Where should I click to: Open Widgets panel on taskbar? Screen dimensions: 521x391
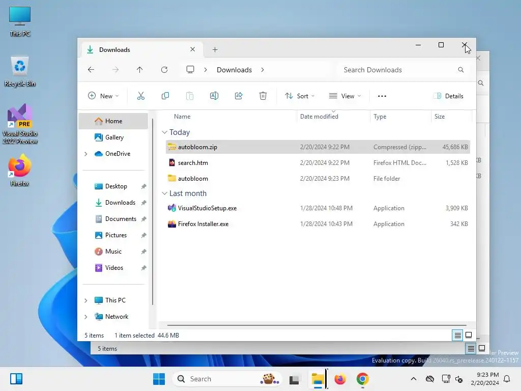(x=16, y=379)
